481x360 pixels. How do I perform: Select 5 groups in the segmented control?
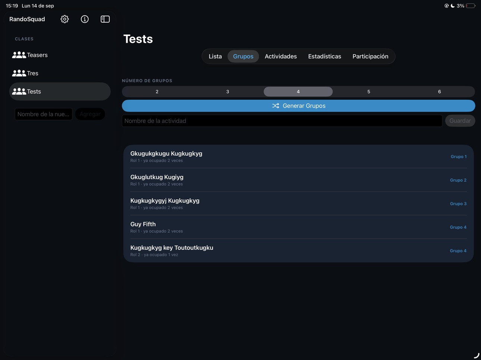click(x=369, y=92)
